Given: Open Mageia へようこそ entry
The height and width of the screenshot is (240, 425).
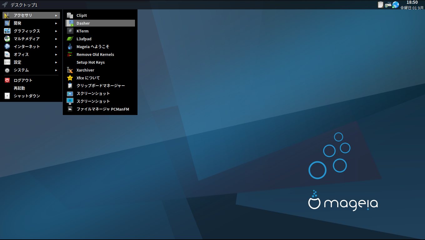Looking at the screenshot, I should coord(100,47).
